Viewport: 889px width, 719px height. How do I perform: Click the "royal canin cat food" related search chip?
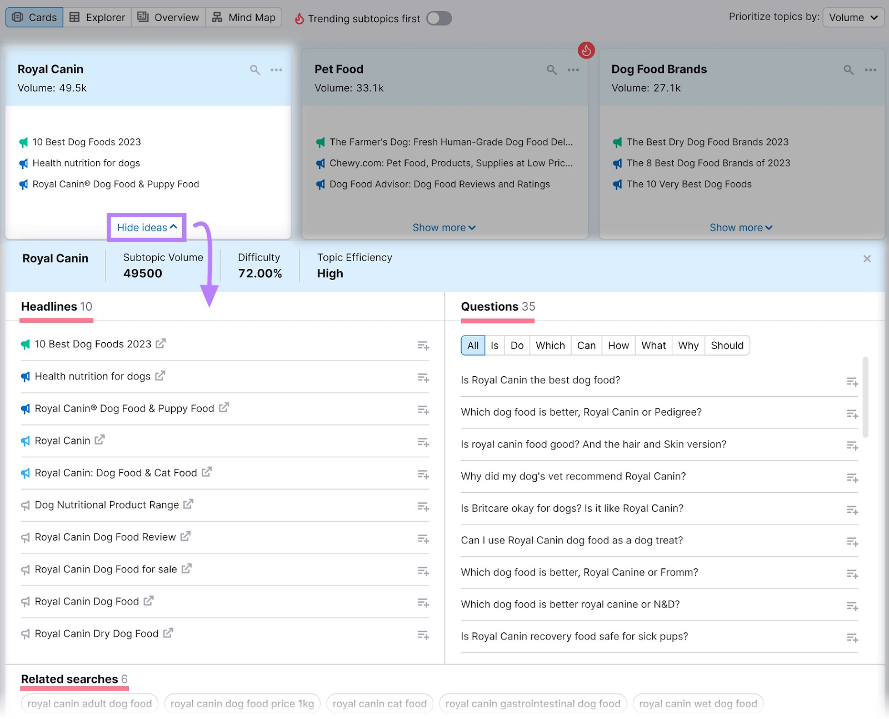(379, 703)
